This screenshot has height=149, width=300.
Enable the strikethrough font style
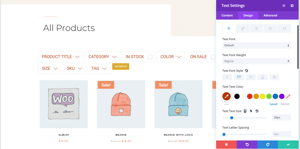tap(274, 77)
